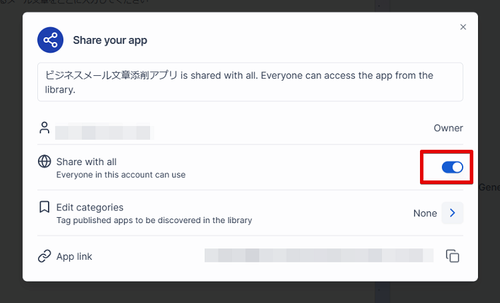Viewport: 500px width, 303px height.
Task: Select the None categories value
Action: point(425,213)
